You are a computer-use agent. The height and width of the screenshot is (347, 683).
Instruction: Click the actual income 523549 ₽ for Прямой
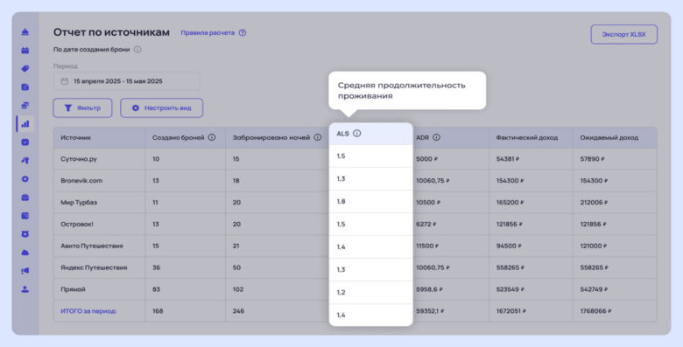[x=510, y=289]
